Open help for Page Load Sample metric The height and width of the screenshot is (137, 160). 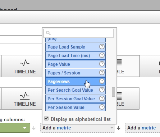pos(102,47)
